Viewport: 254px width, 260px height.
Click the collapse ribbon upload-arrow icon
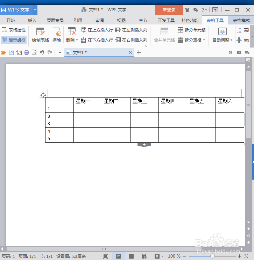(x=215, y=10)
